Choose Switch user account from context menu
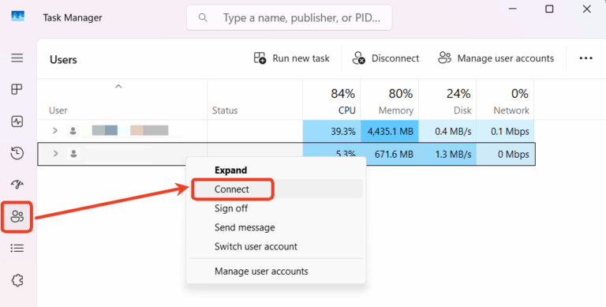 [276, 246]
